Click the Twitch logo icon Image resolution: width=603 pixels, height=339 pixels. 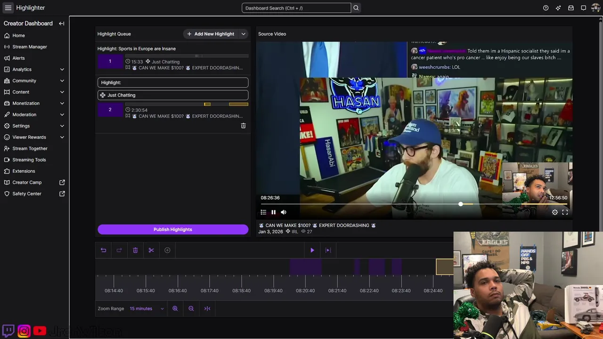click(8, 331)
